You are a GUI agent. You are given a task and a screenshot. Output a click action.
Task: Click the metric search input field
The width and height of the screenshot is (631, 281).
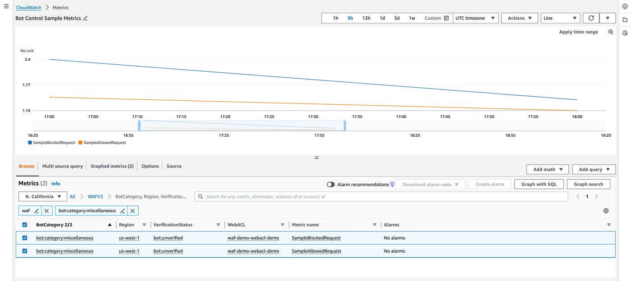tap(315, 196)
